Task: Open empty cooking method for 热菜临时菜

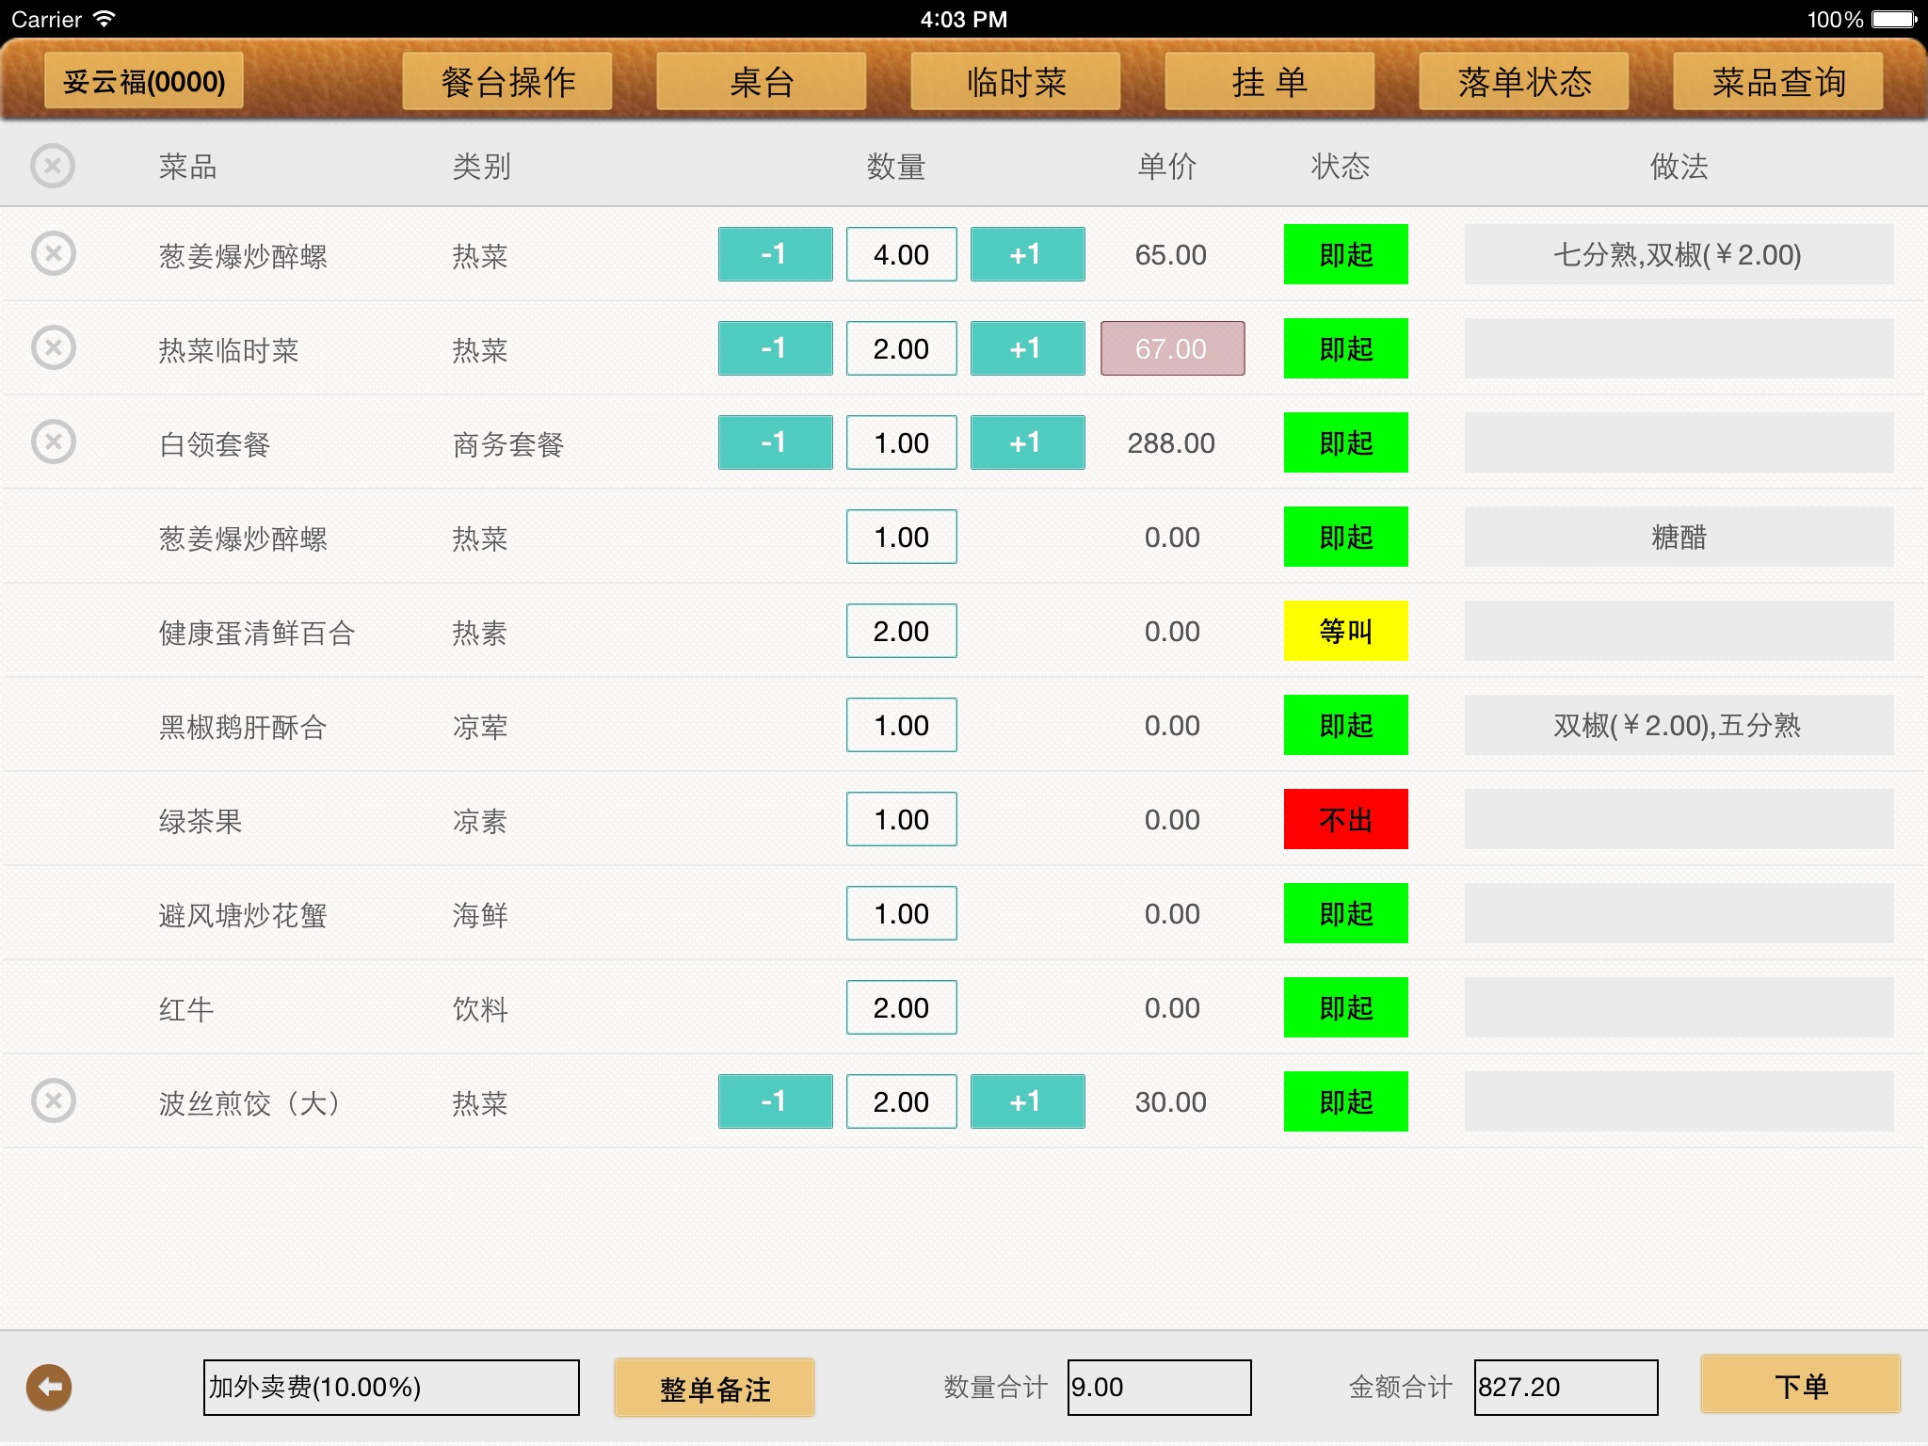Action: coord(1679,348)
